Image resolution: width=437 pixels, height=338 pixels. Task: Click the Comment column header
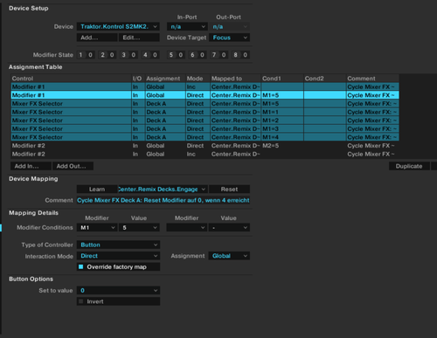click(x=372, y=79)
